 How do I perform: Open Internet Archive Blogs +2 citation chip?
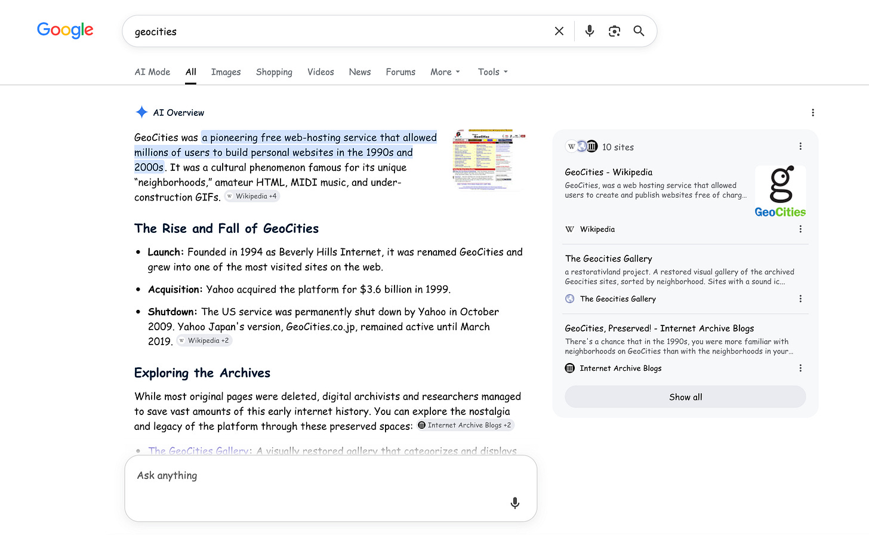[465, 425]
